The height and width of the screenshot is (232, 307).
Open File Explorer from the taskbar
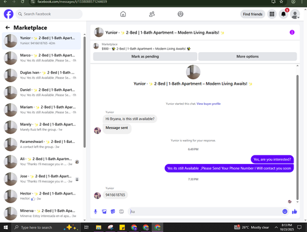point(99,227)
